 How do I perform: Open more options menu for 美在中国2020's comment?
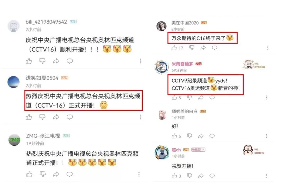tap(267, 48)
